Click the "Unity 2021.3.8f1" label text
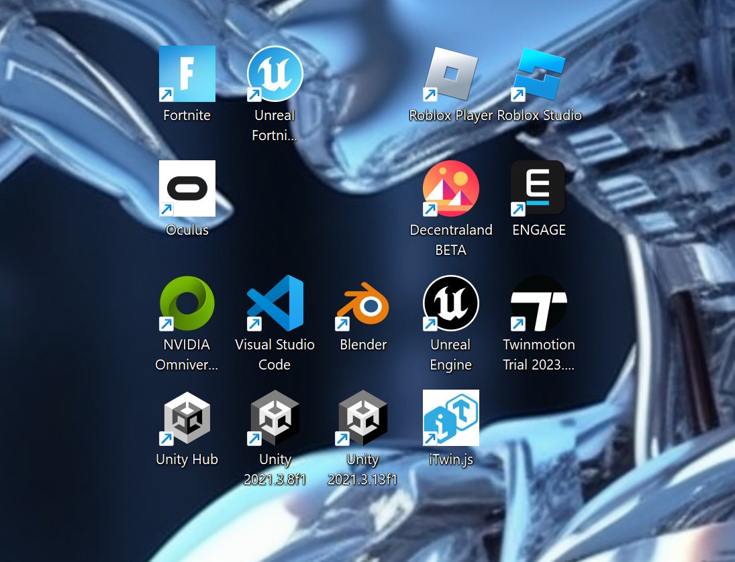This screenshot has height=562, width=735. click(x=275, y=469)
